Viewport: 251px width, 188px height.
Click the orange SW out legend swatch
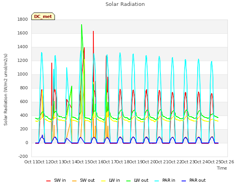click(x=74, y=181)
